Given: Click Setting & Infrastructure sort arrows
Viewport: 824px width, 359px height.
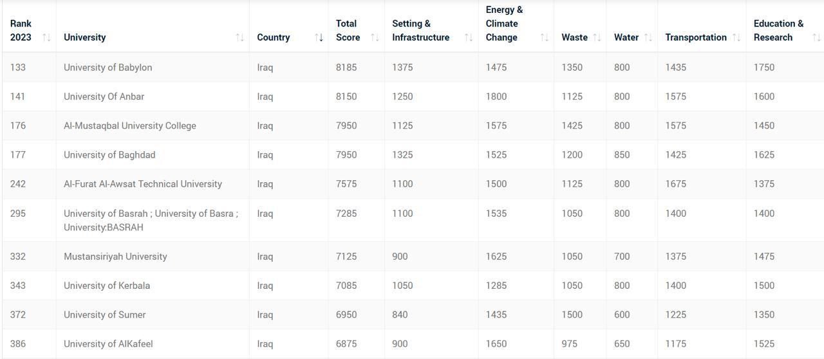Looking at the screenshot, I should click(469, 37).
